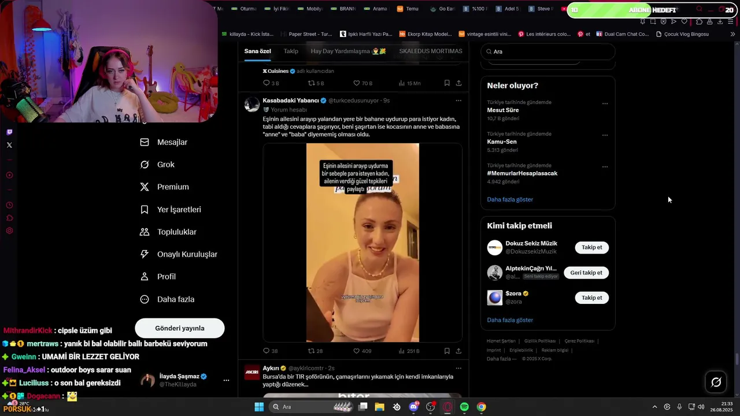Open Spotify from taskbar
Screen dimensions: 740x416
click(464, 407)
